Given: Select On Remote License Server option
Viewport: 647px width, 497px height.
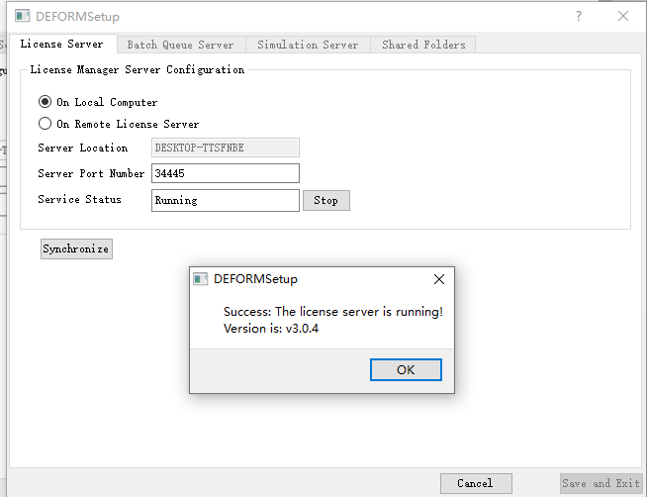Looking at the screenshot, I should pos(46,124).
